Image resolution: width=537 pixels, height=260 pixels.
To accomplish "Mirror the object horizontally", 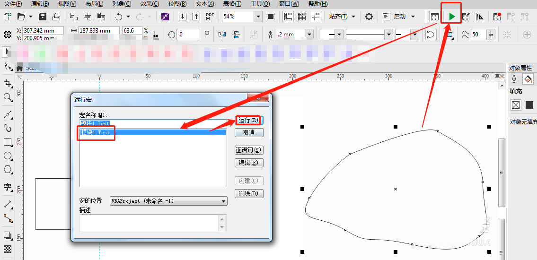I will point(222,34).
